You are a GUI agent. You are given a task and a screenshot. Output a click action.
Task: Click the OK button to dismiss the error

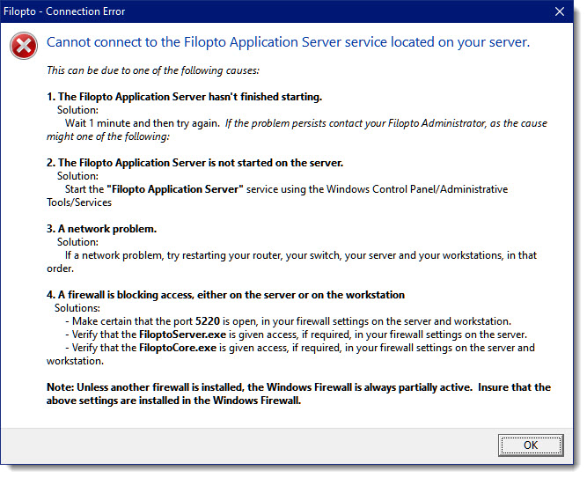[x=531, y=445]
